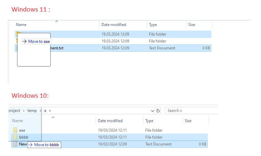This screenshot has height=156, width=261.
Task: Expand the chevron after 'x' breadcrumb
Action: [x=50, y=111]
